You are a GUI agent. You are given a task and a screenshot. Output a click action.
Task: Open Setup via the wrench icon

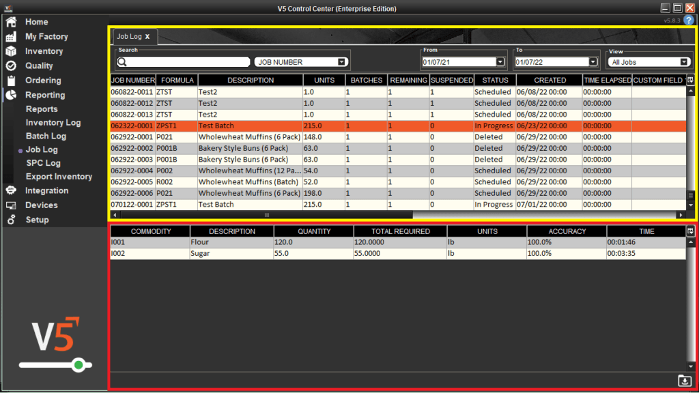(x=10, y=219)
